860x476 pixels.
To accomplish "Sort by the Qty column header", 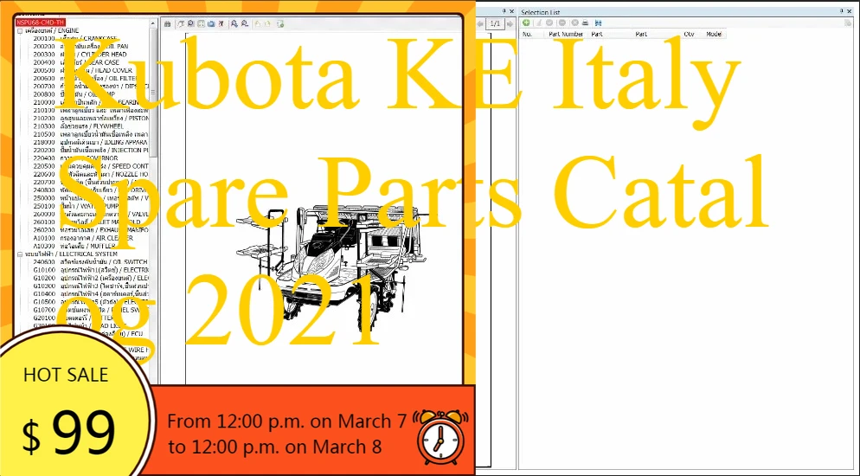I will pyautogui.click(x=690, y=34).
